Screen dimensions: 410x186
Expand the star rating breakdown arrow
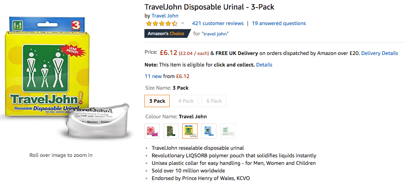point(183,23)
